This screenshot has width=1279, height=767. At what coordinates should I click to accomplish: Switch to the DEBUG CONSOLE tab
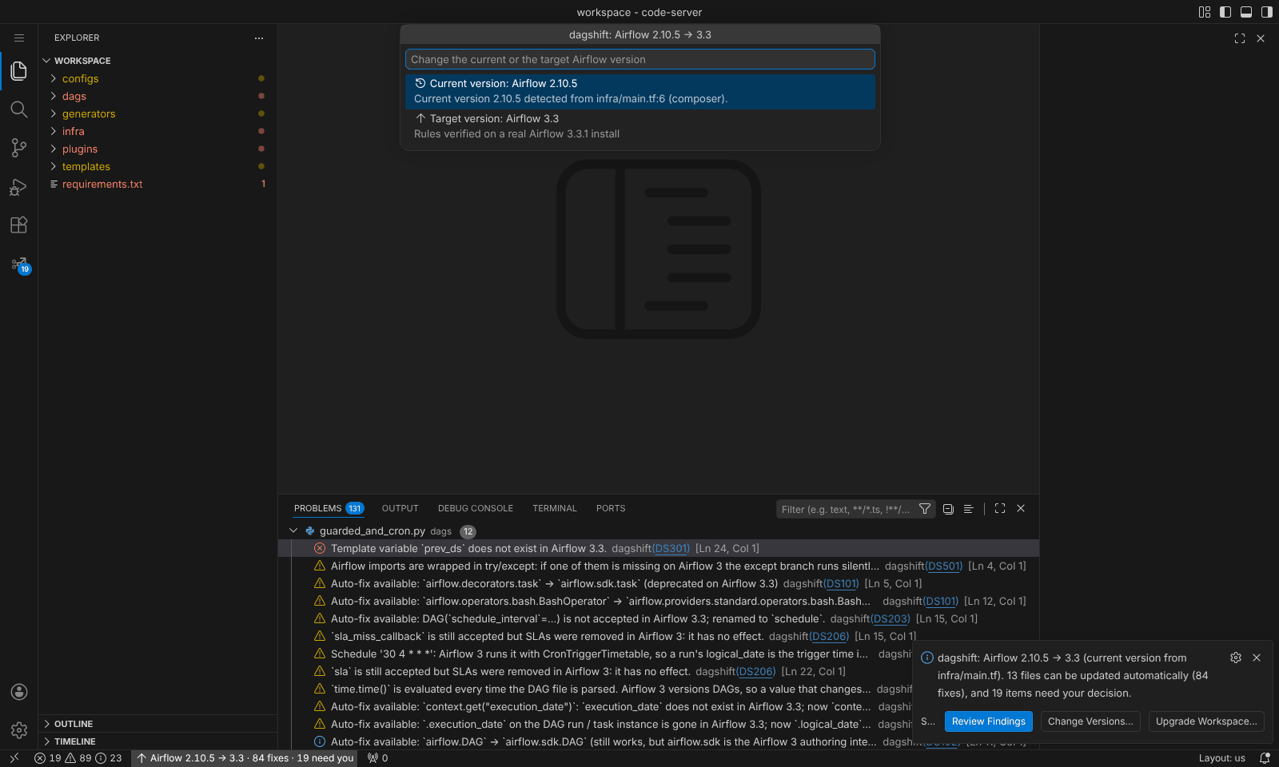point(476,508)
